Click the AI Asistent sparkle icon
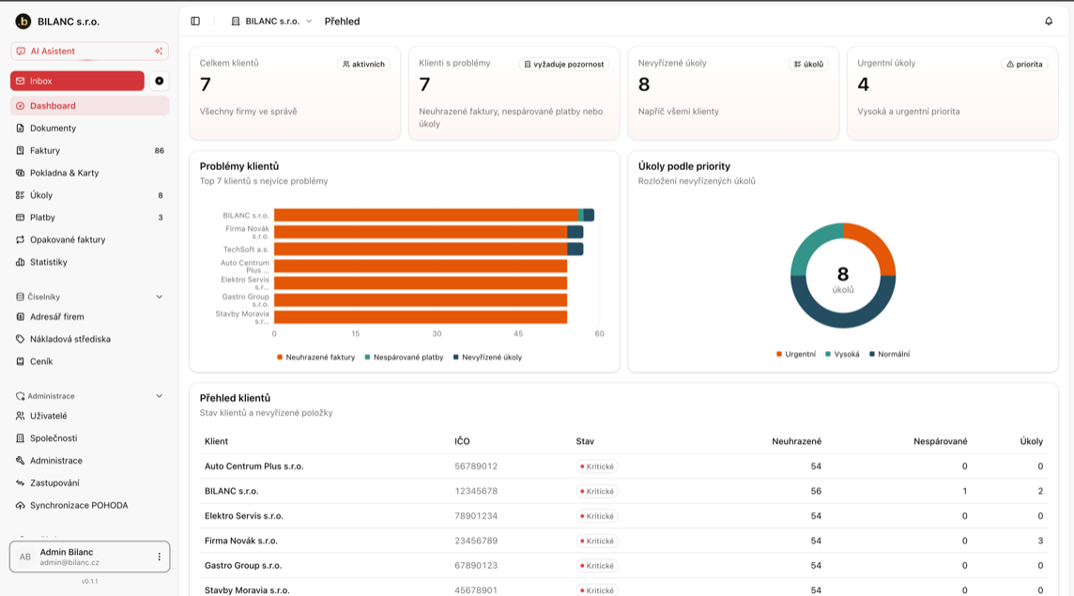The width and height of the screenshot is (1074, 596). (x=159, y=51)
